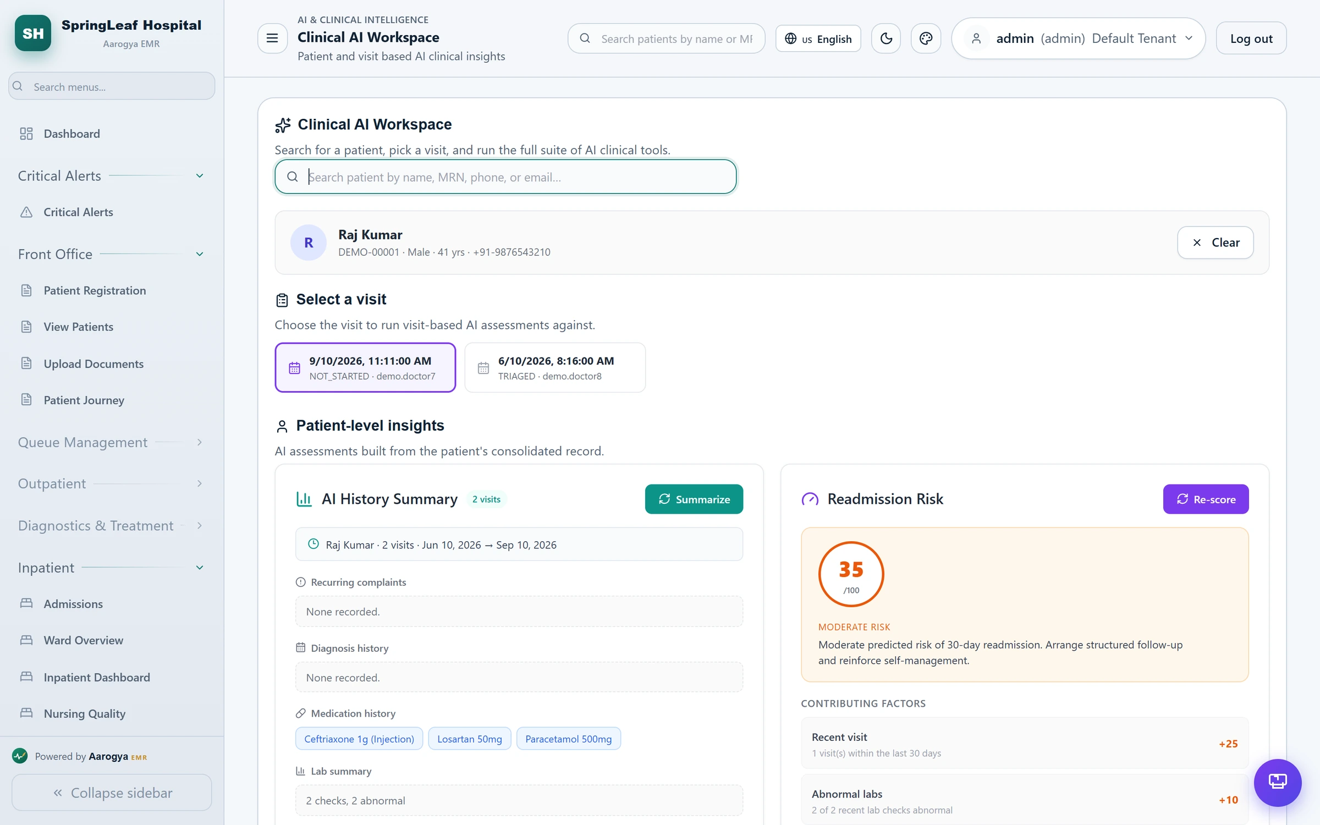Click the Losartan 50mg medication tag
The height and width of the screenshot is (825, 1320).
pyautogui.click(x=469, y=739)
